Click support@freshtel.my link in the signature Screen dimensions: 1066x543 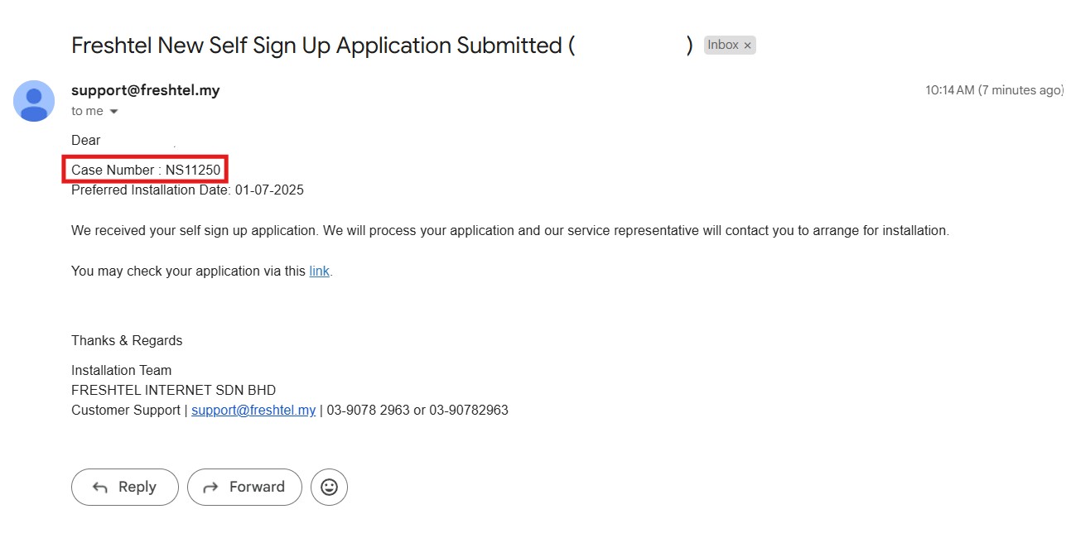pyautogui.click(x=253, y=410)
